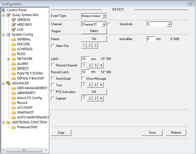Click the LOG notepad icon
The image size is (196, 154).
(x=14, y=30)
